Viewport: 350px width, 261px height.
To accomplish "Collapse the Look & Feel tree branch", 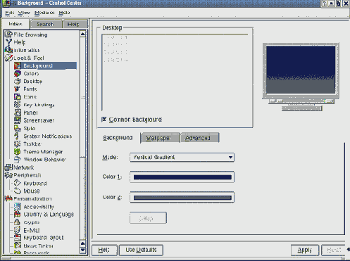I will 25,58.
